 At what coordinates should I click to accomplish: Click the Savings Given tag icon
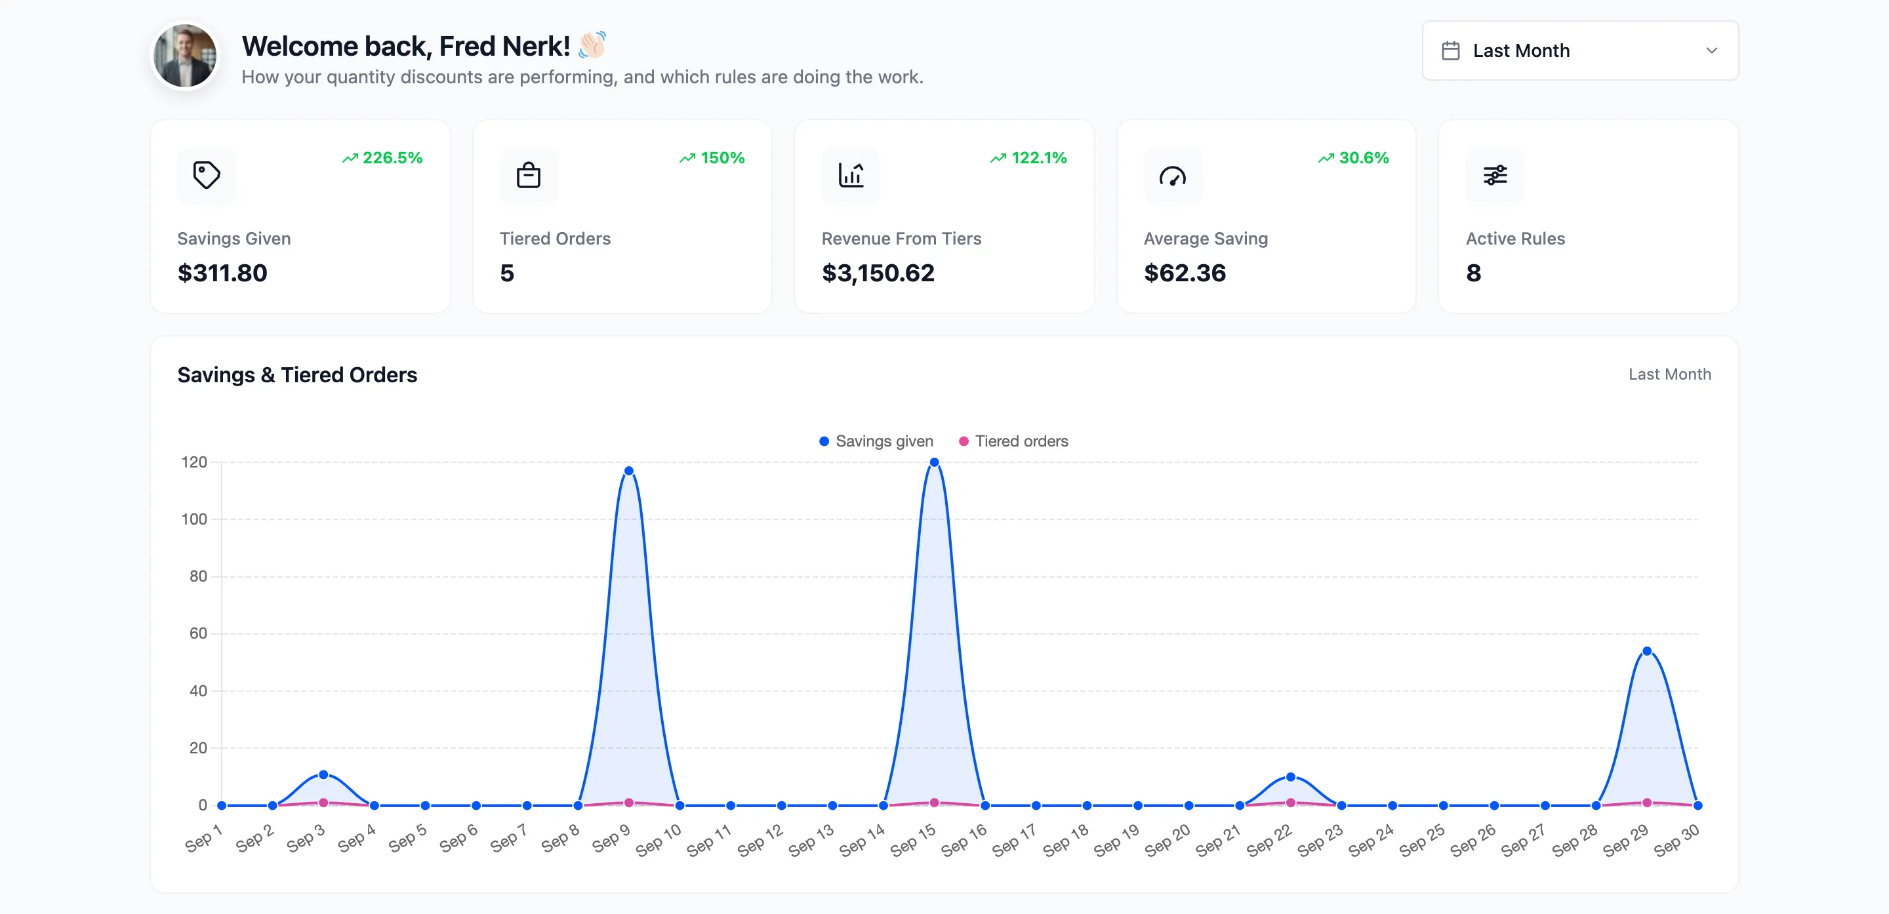click(x=206, y=175)
